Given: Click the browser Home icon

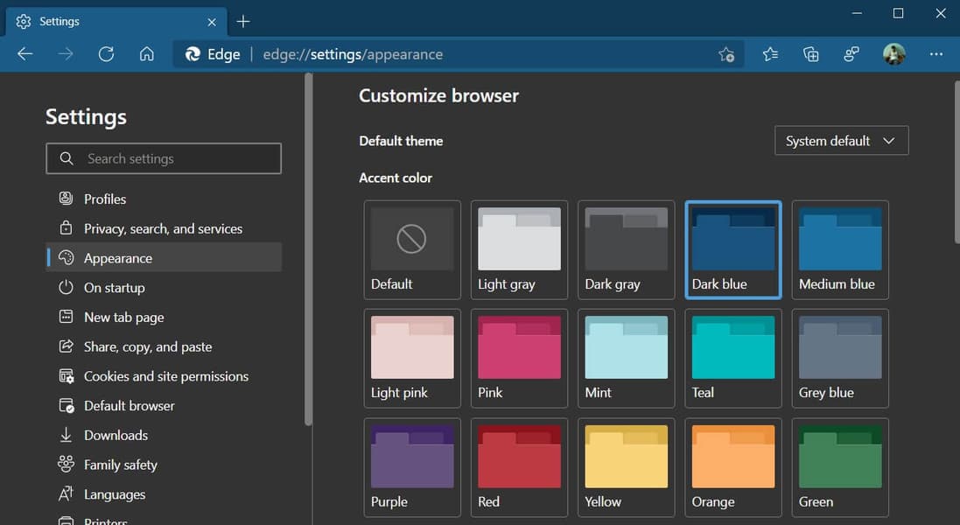Looking at the screenshot, I should tap(147, 54).
